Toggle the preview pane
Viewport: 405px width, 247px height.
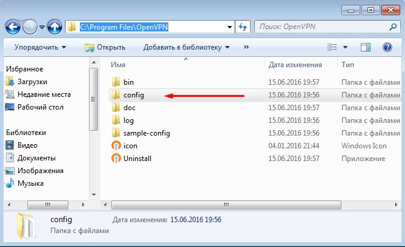click(x=366, y=47)
